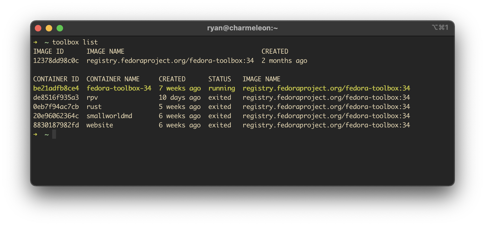Click the red close window button
Image resolution: width=485 pixels, height=226 pixels.
click(x=38, y=28)
